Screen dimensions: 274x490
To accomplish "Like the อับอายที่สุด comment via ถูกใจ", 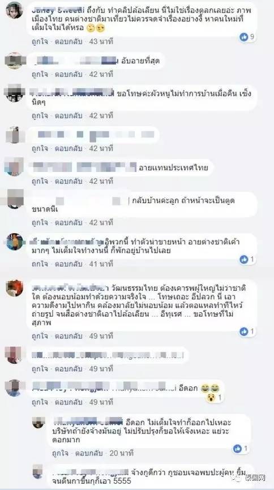I will [40, 74].
